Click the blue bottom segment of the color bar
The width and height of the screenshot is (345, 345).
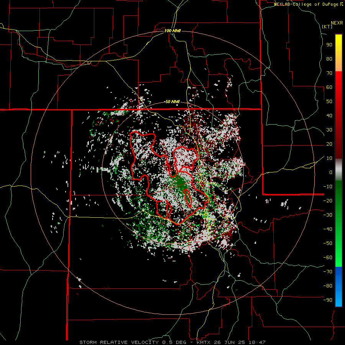(338, 287)
